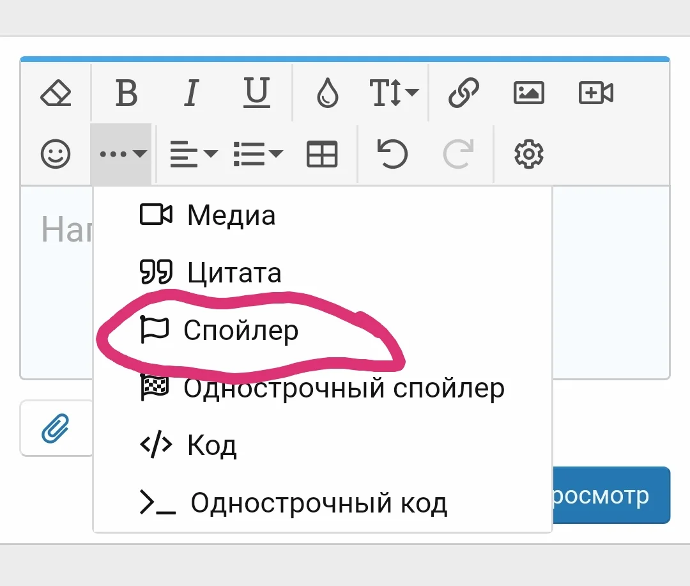Toggle italic text formatting

coord(190,93)
